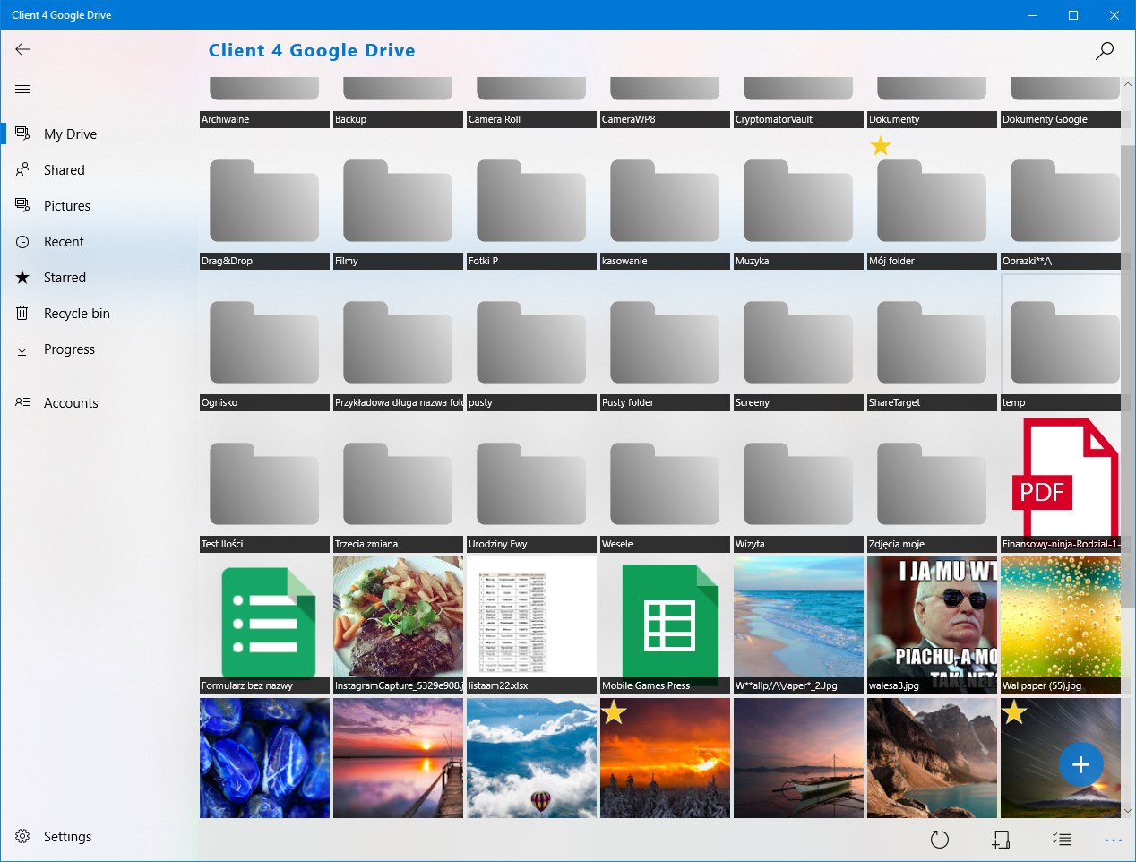Open the listaam22.xlsx file

531,625
